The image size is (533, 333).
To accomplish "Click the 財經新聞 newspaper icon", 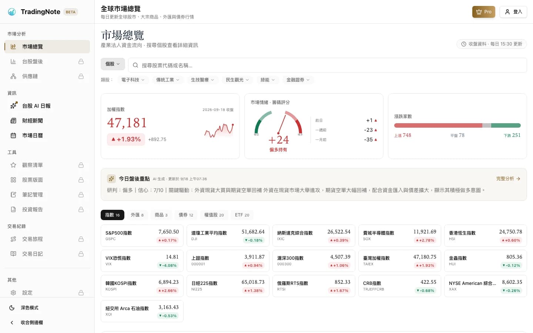I will pos(13,121).
